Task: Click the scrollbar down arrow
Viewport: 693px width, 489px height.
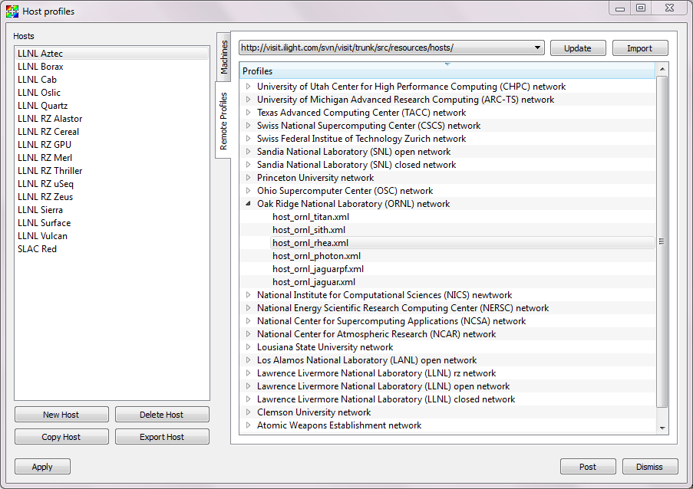Action: (x=662, y=428)
